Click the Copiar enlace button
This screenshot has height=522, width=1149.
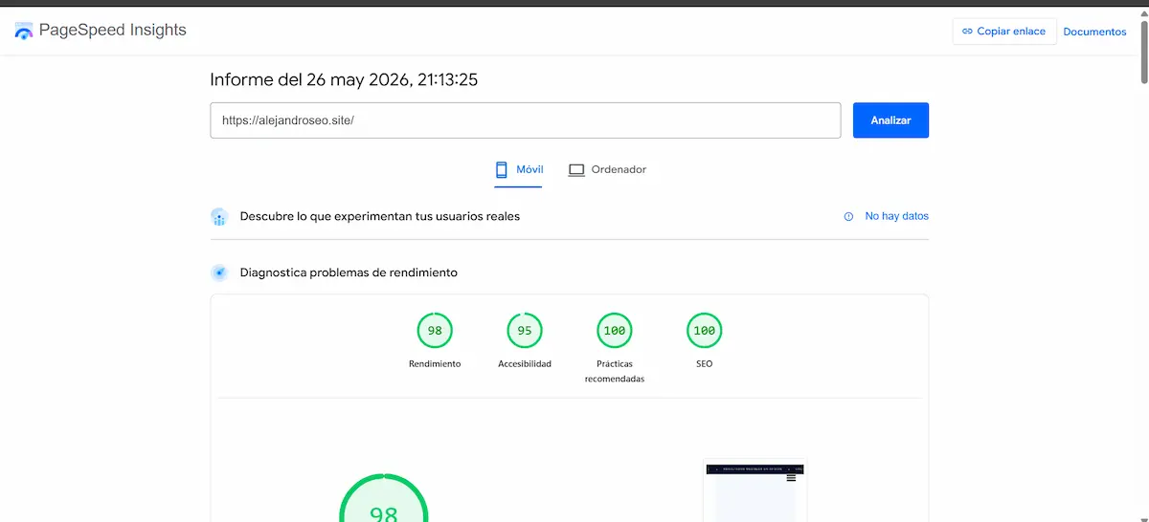1004,32
